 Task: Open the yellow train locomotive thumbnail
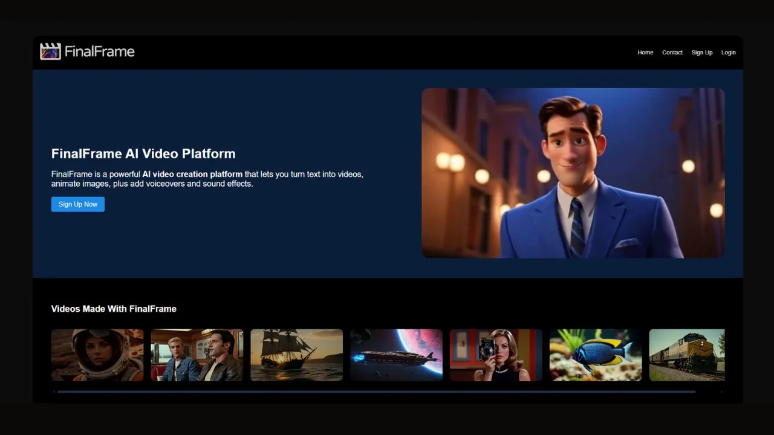point(686,355)
